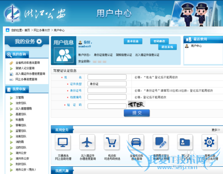Click the small person icon beside 你好
223x174 pixels.
pos(80,43)
